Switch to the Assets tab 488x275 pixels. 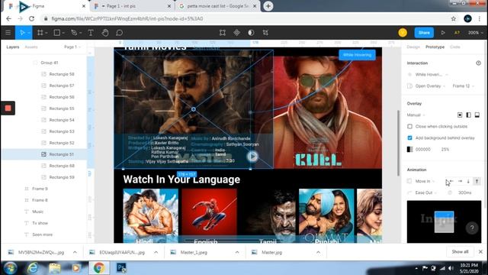31,47
